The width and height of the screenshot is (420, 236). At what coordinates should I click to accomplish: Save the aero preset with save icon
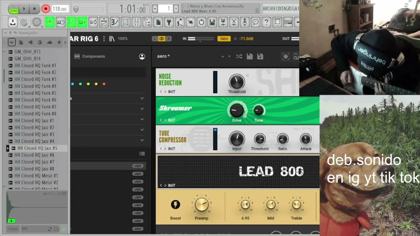click(x=250, y=56)
